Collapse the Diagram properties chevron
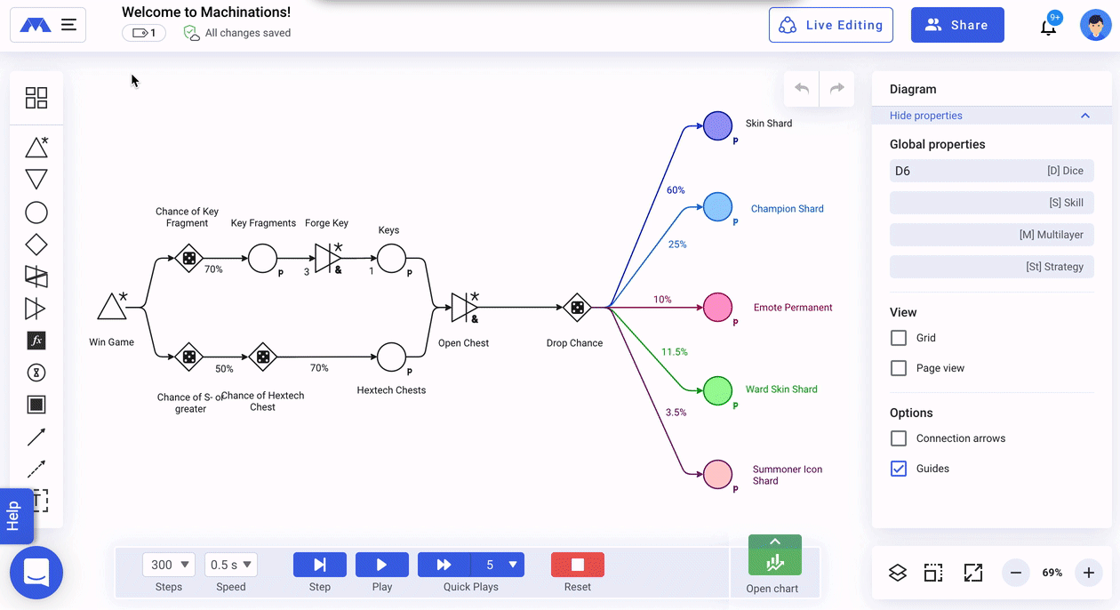 [1084, 116]
